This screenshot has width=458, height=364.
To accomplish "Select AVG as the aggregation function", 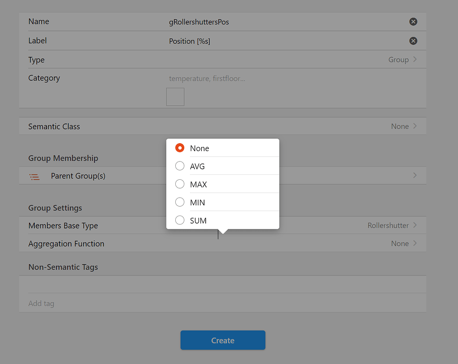I will 198,166.
